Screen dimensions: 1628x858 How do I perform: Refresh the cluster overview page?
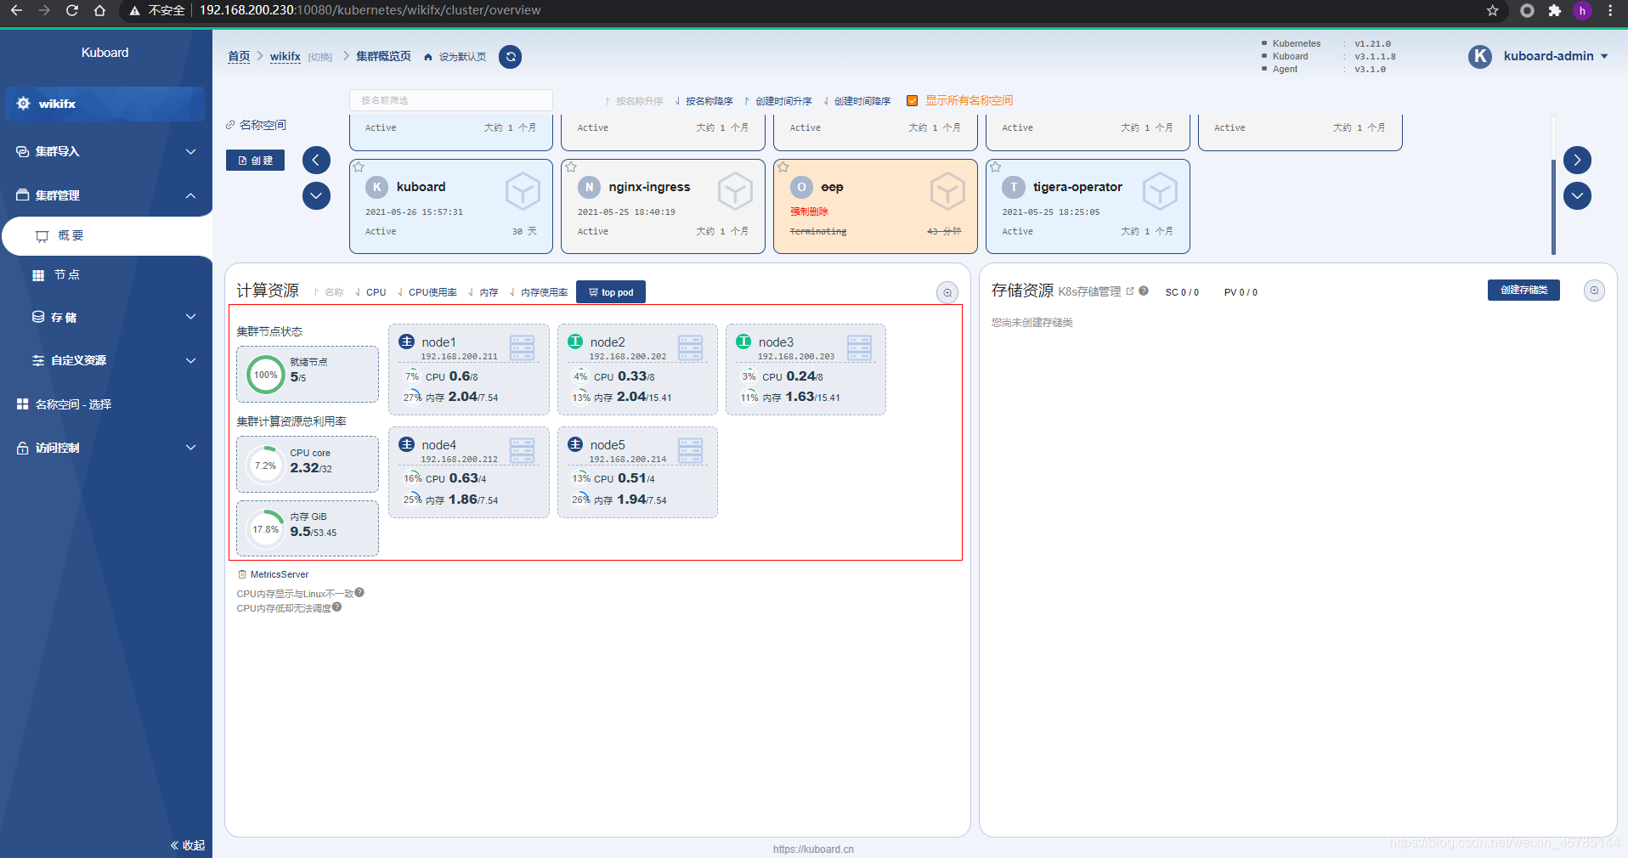tap(510, 57)
